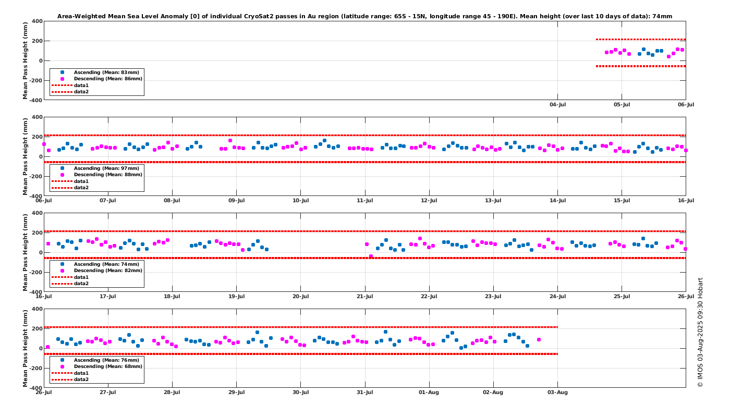This screenshot has height=417, width=730.
Task: Click the '09-Jul' date tick label
Action: point(236,201)
